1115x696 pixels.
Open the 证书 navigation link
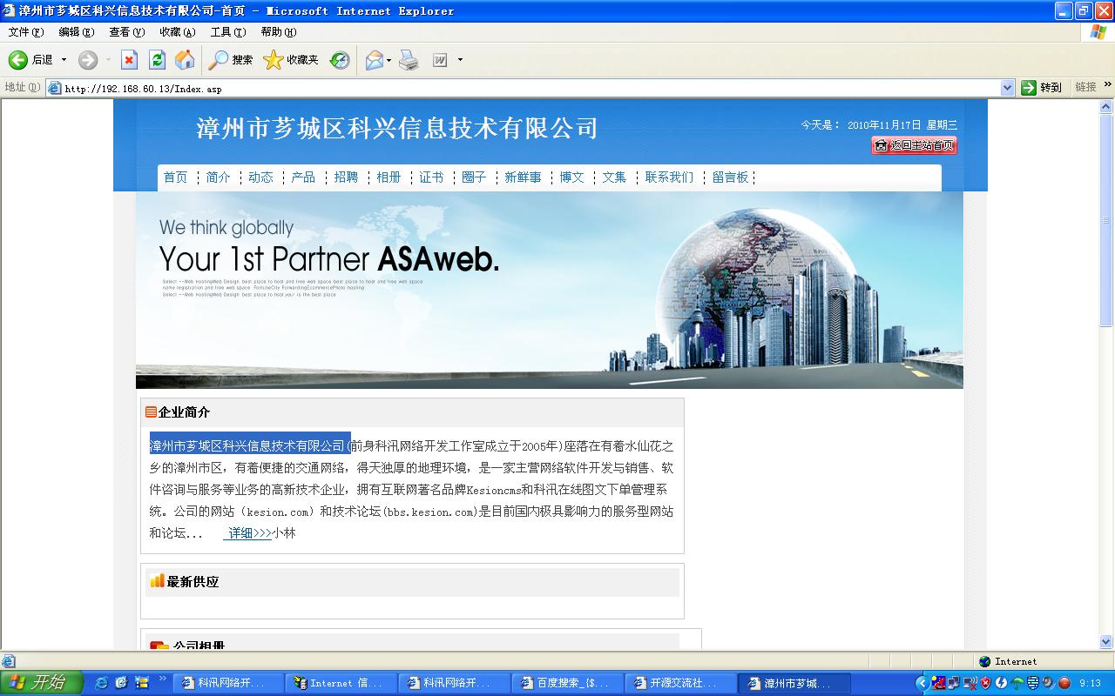(x=431, y=177)
